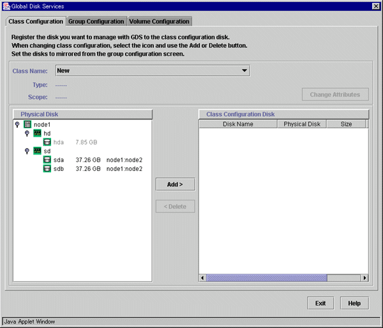Select the sdb disk icon
The image size is (383, 328).
47,169
